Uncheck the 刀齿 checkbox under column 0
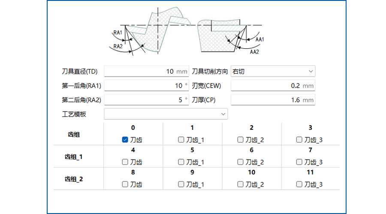The height and width of the screenshot is (214, 386). coord(125,140)
